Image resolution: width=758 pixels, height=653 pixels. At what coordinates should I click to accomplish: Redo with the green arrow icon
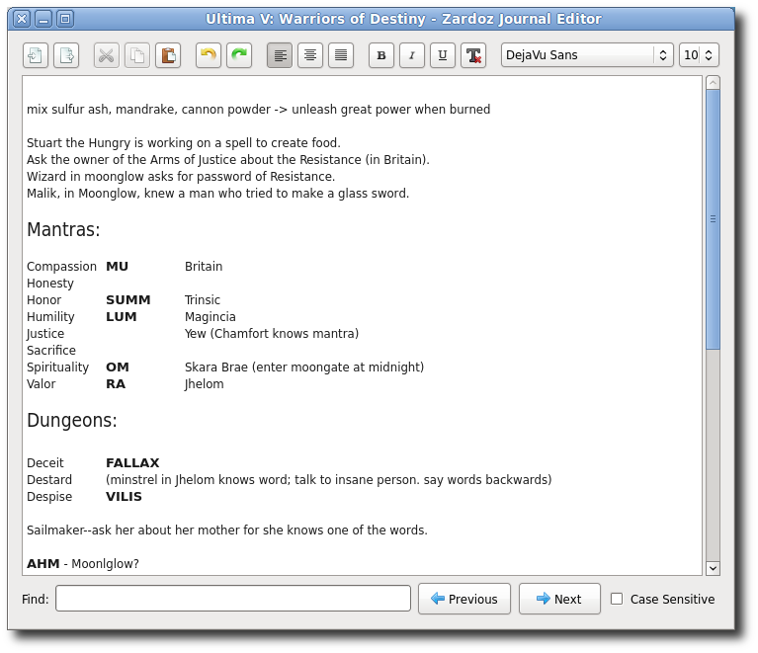[x=239, y=55]
